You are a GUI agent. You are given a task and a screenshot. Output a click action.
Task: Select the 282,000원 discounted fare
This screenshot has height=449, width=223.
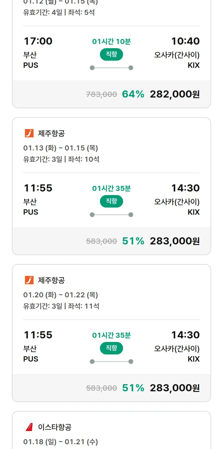(x=175, y=94)
